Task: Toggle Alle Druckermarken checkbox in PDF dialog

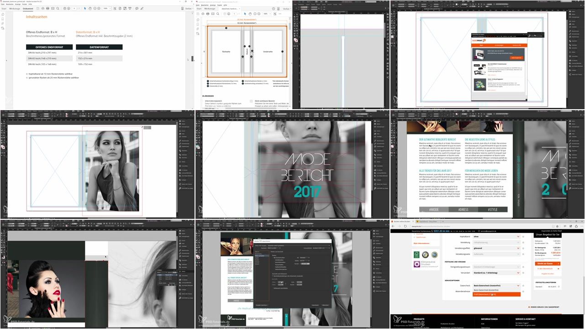Action: (x=273, y=258)
